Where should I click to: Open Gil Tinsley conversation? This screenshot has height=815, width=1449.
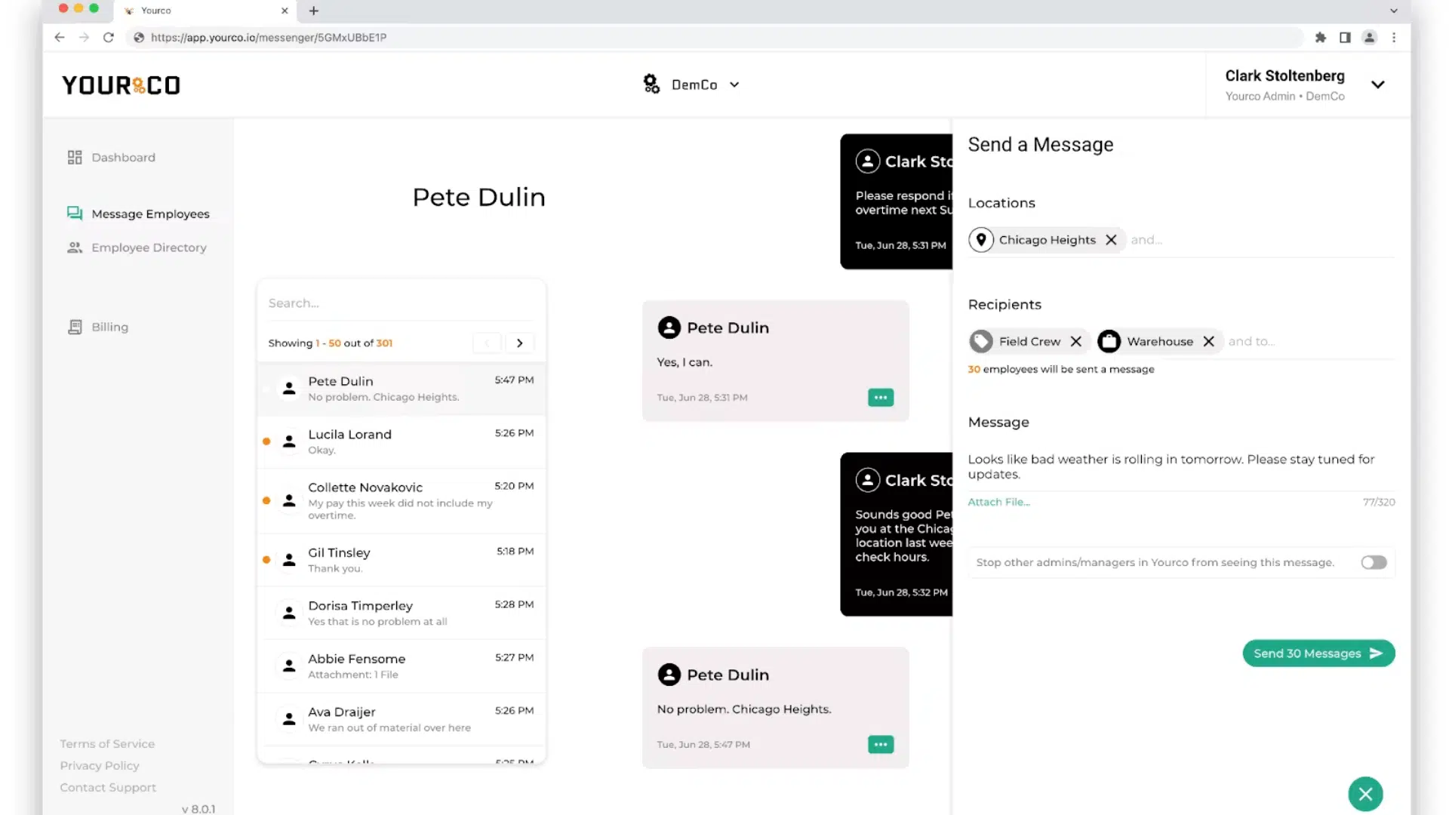pos(401,560)
